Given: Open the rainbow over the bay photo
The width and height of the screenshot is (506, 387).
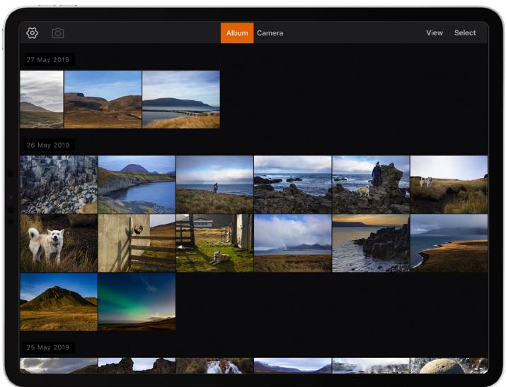Looking at the screenshot, I should tap(293, 243).
